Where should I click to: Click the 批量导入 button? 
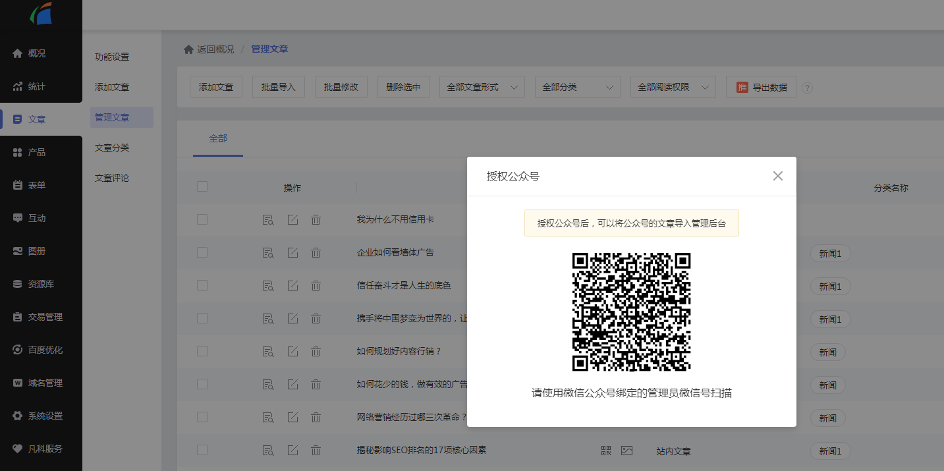pyautogui.click(x=279, y=87)
